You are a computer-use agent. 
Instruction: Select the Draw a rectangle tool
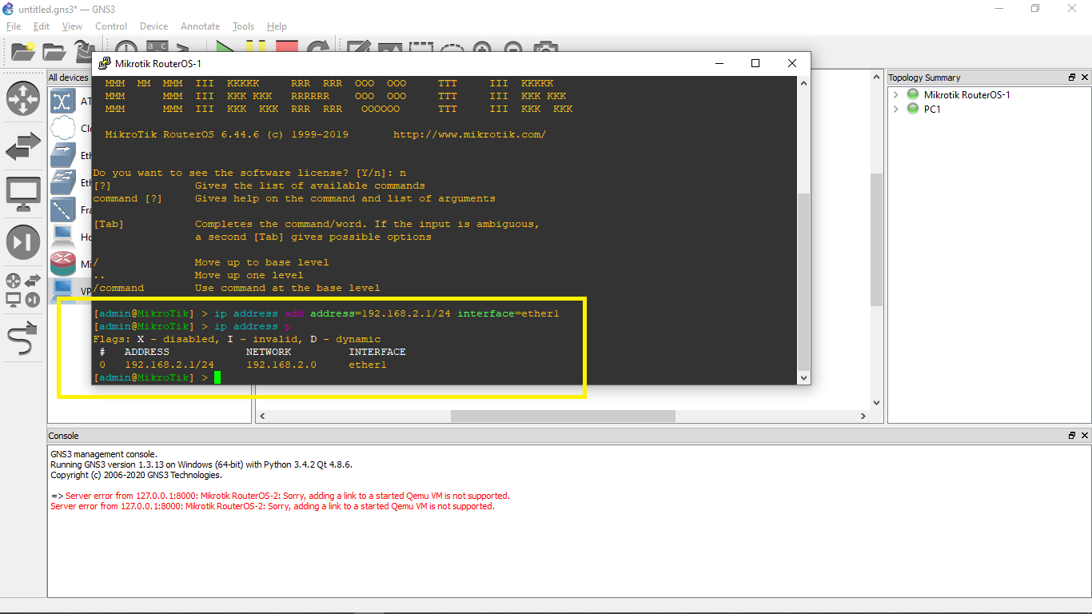tap(420, 48)
